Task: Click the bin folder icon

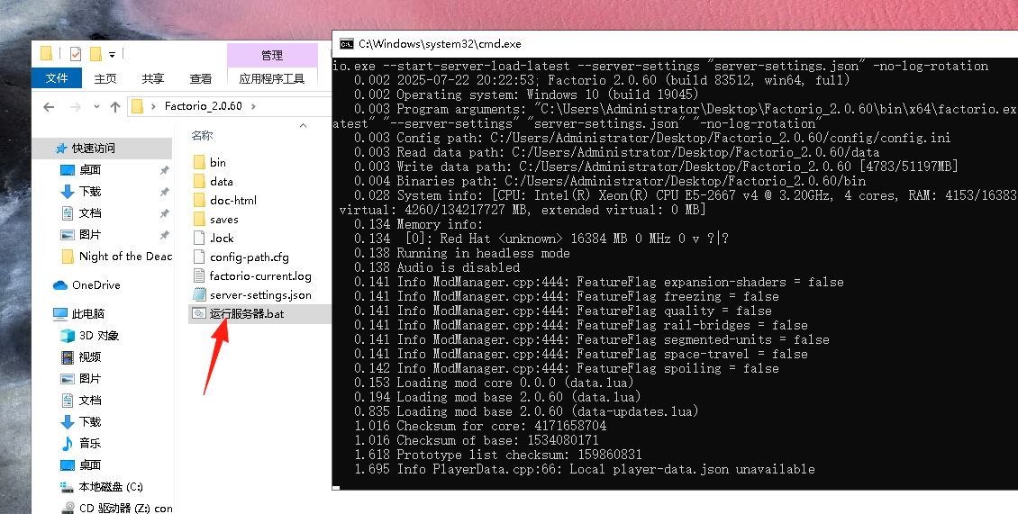Action: click(199, 162)
